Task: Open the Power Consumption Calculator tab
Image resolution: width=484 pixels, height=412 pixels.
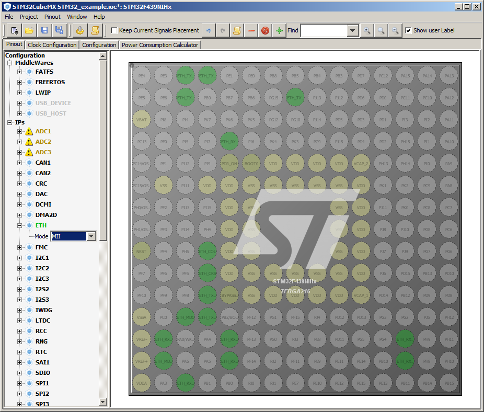Action: (x=160, y=45)
